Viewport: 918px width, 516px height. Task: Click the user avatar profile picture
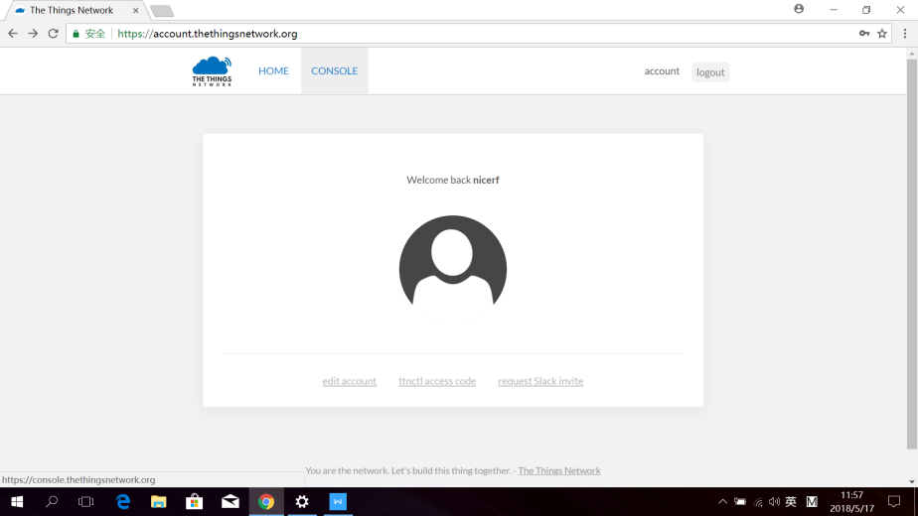pyautogui.click(x=453, y=263)
